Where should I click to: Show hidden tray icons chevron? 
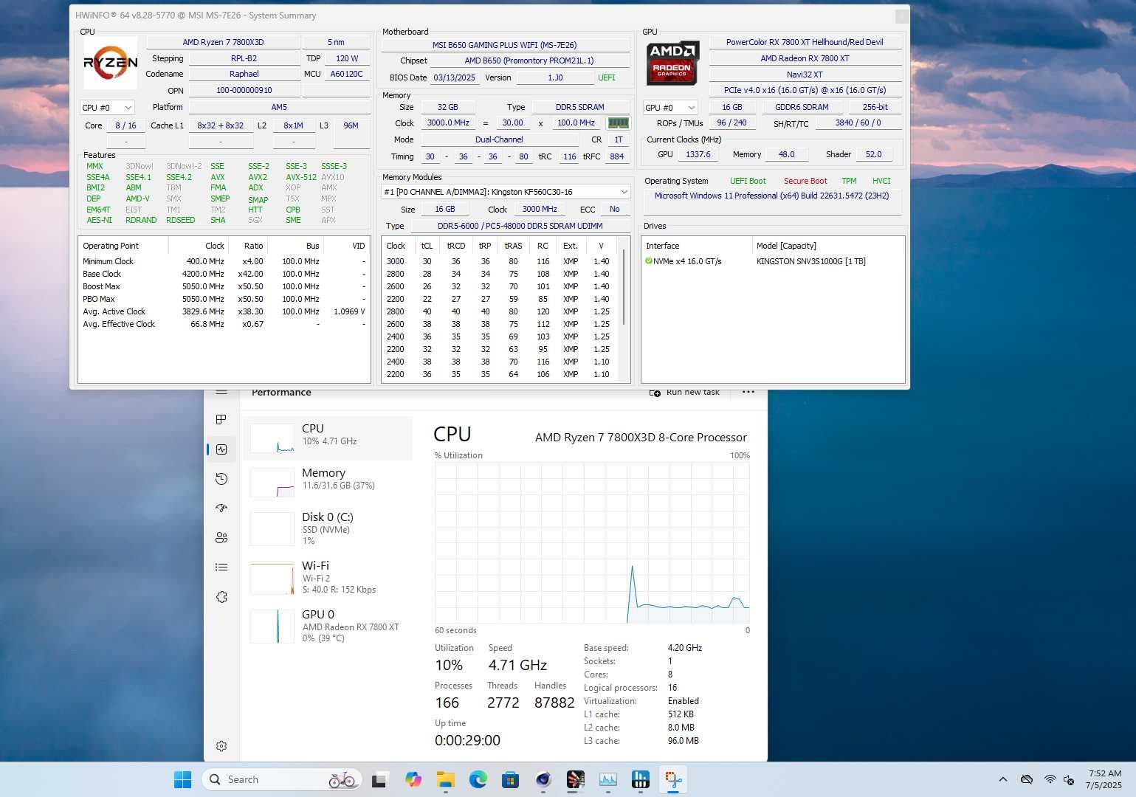(x=1002, y=779)
